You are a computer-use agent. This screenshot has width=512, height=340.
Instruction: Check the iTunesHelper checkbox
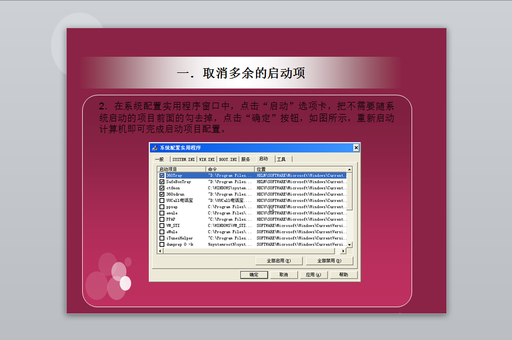[162, 238]
